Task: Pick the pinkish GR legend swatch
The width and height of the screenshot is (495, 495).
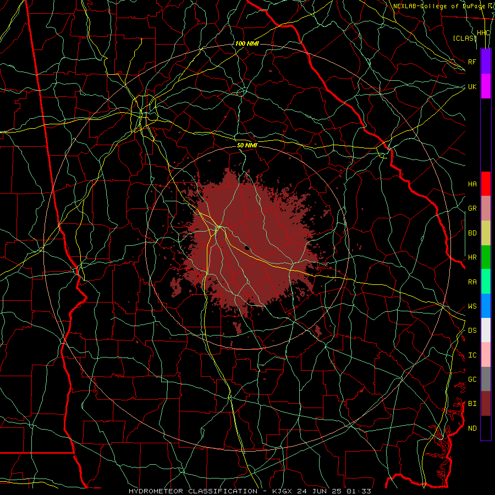Action: 486,208
